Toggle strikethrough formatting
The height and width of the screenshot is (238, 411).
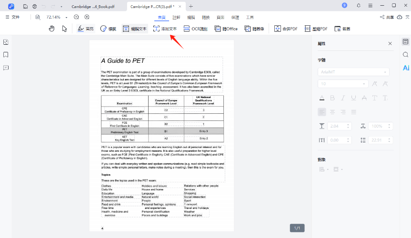[364, 98]
